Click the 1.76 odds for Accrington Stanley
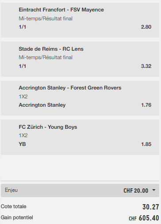The width and height of the screenshot is (161, 224). click(x=146, y=105)
